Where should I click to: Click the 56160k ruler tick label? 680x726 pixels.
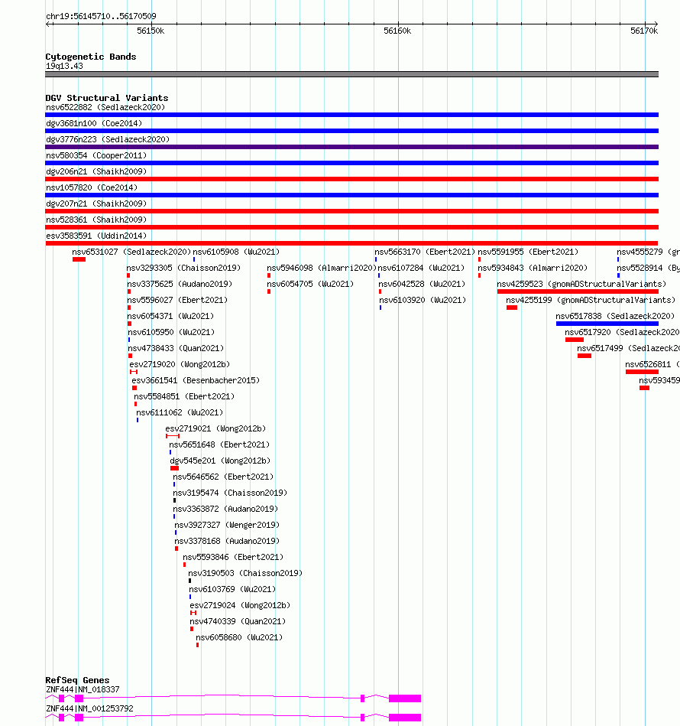[397, 31]
